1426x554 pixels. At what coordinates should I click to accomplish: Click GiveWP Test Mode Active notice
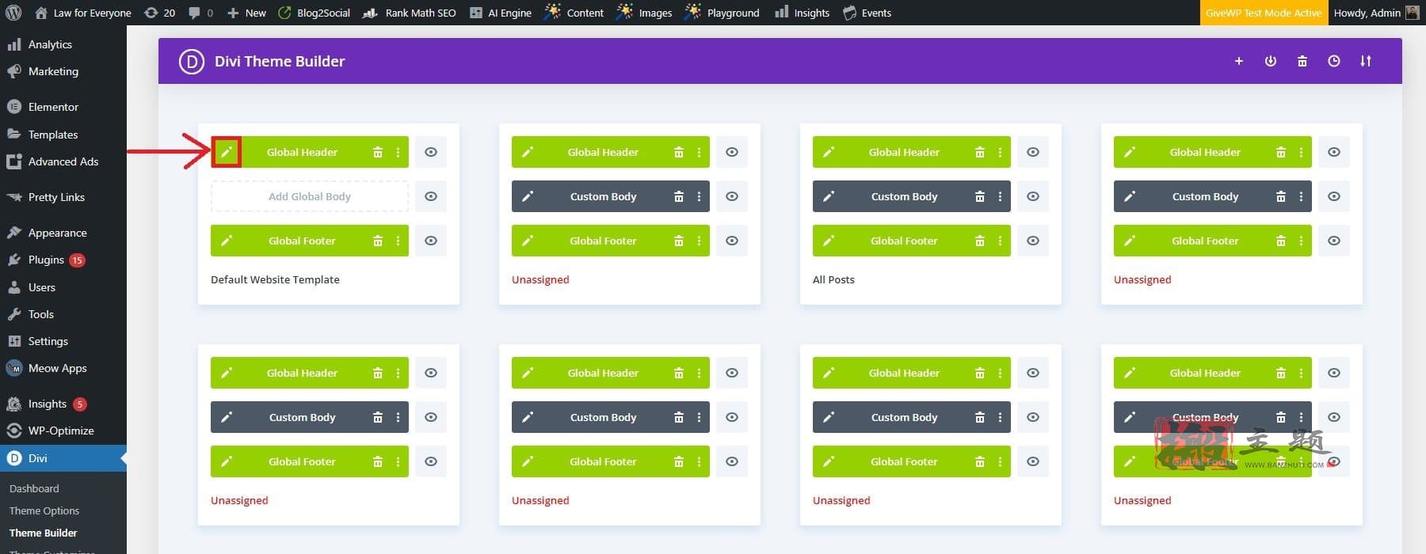1264,13
